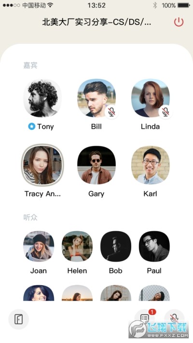Tap Paul's avatar in audience

(154, 247)
